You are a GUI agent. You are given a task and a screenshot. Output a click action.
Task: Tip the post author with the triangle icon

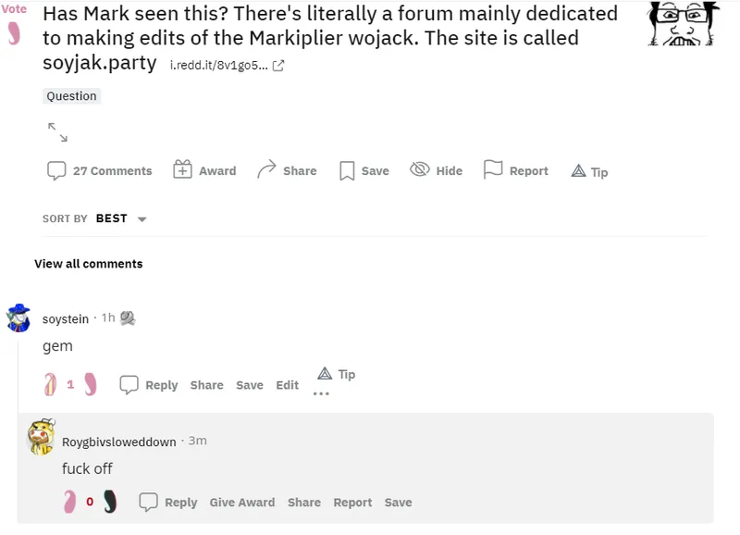(x=577, y=171)
